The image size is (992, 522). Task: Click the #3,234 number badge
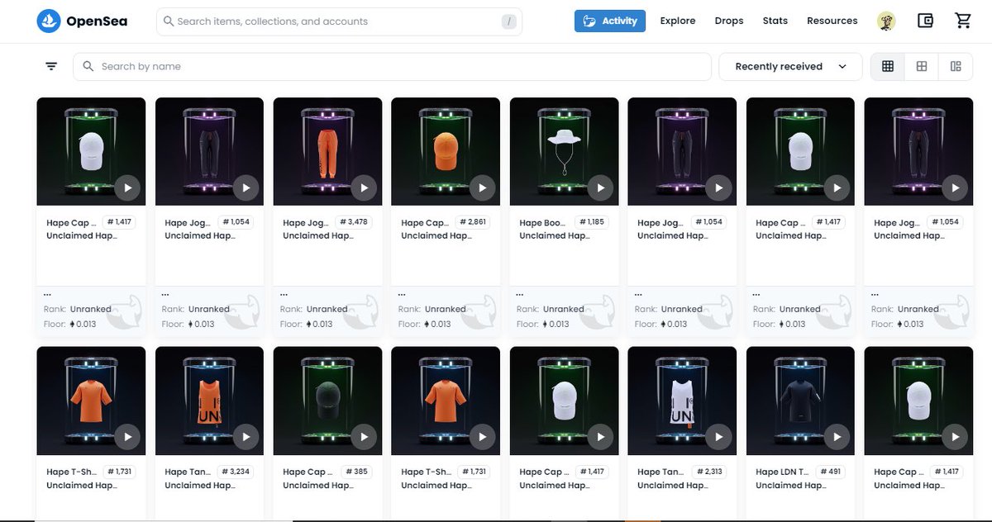[237, 472]
